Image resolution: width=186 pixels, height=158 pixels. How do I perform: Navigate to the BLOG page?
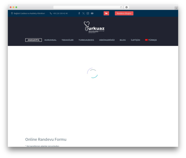pyautogui.click(x=123, y=40)
